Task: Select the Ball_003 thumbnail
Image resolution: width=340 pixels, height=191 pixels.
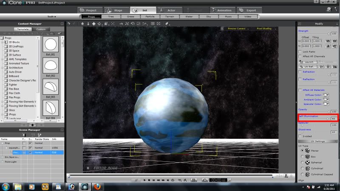Action: 51,87
